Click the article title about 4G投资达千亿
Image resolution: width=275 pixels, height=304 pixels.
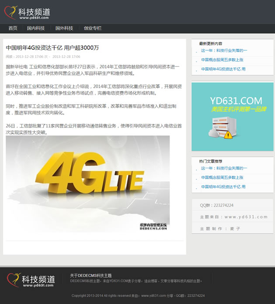[x=52, y=48]
